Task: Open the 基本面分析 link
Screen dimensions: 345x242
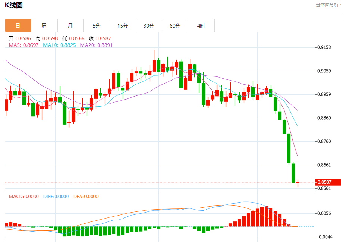Action: [x=328, y=5]
